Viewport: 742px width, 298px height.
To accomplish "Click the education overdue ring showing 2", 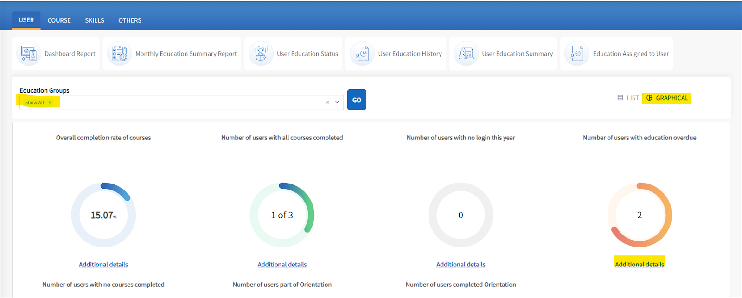I will point(640,215).
